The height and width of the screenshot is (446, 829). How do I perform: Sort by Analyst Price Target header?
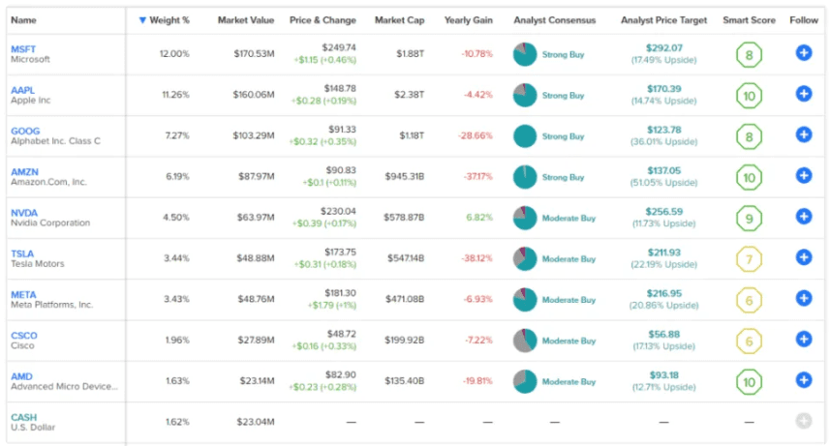[663, 20]
